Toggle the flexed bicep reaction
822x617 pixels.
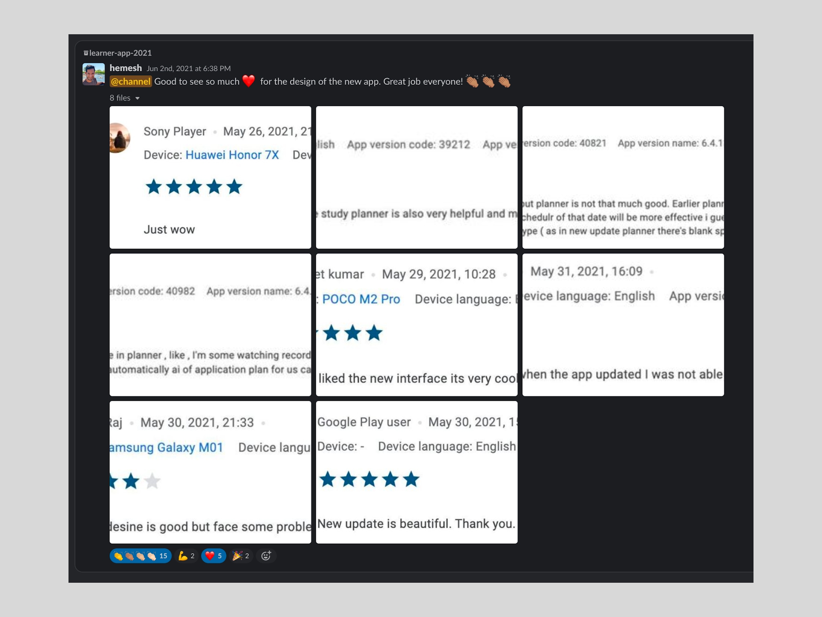(186, 556)
